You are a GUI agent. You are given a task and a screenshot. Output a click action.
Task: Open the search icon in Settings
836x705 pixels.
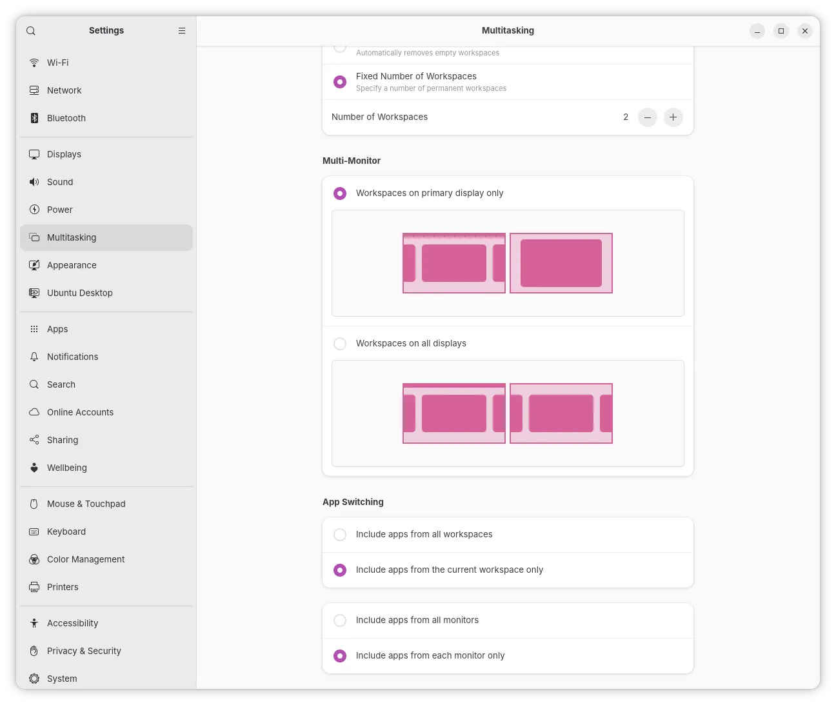pyautogui.click(x=30, y=30)
